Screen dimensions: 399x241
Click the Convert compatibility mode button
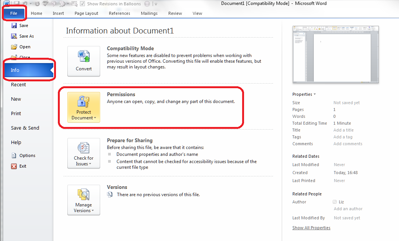tap(84, 61)
